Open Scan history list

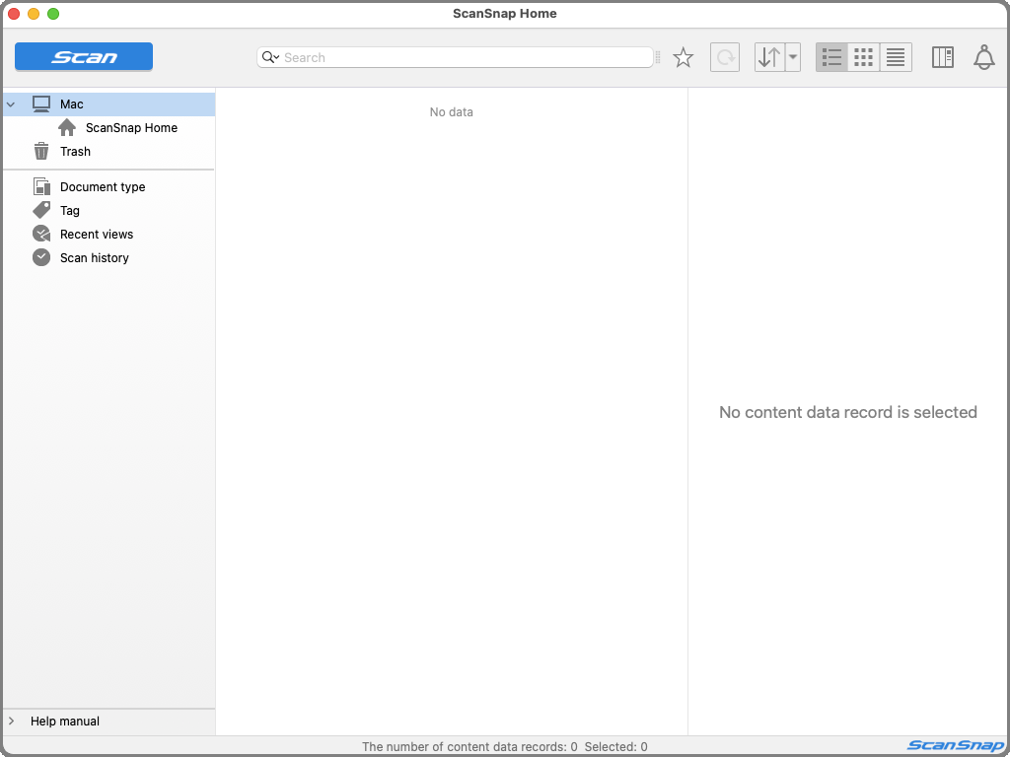pyautogui.click(x=94, y=258)
